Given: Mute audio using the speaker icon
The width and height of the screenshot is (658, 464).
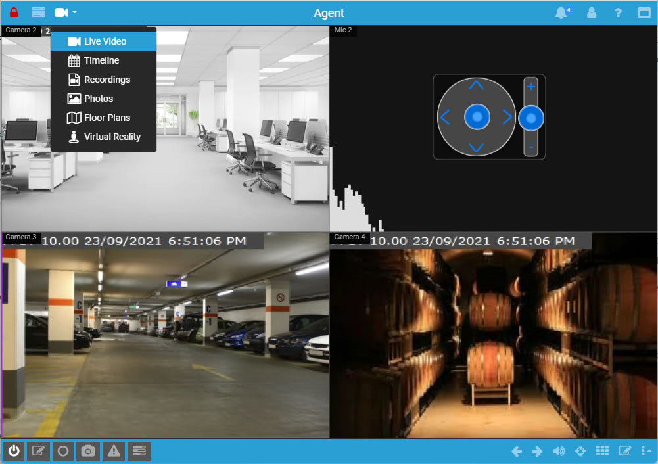Looking at the screenshot, I should pos(559,451).
